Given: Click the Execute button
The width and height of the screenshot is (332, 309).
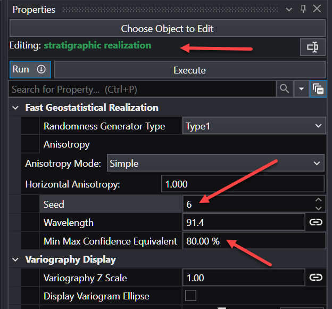Looking at the screenshot, I should click(x=190, y=70).
